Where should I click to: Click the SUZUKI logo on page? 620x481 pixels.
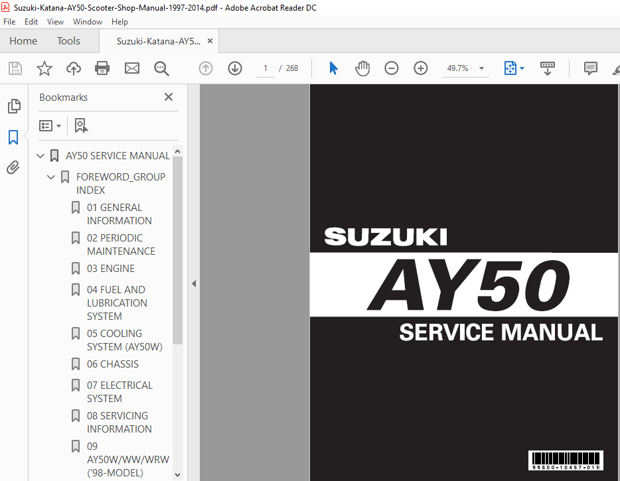click(x=386, y=237)
